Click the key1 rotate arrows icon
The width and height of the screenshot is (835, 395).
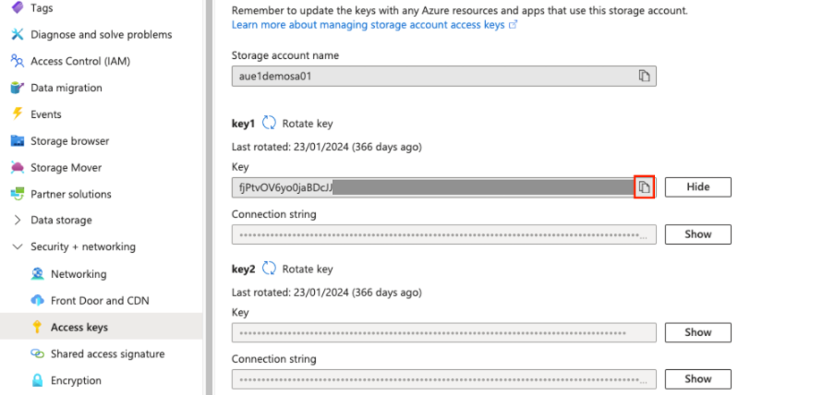[x=269, y=124]
